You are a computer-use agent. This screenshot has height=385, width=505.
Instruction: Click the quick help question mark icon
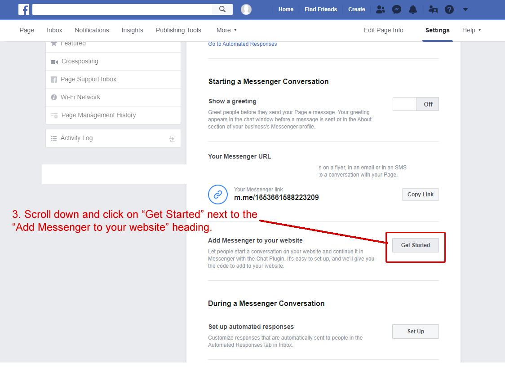click(449, 9)
